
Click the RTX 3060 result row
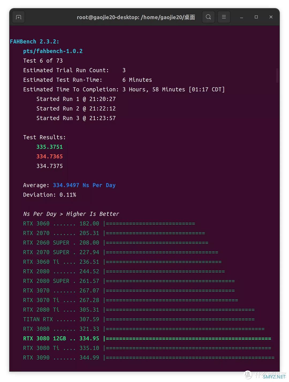pos(109,224)
